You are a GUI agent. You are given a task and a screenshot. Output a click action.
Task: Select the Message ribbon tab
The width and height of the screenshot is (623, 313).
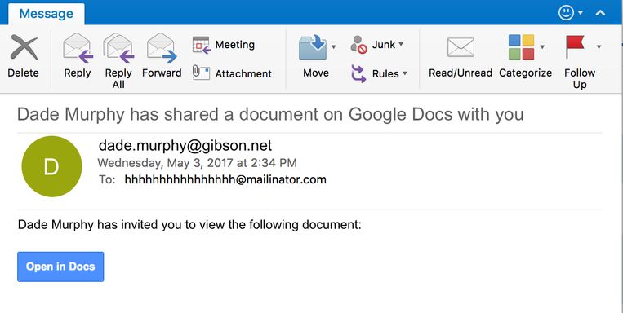[46, 14]
